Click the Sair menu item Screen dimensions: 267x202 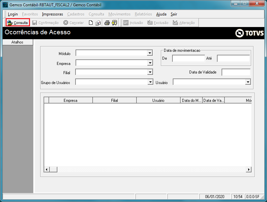click(174, 14)
